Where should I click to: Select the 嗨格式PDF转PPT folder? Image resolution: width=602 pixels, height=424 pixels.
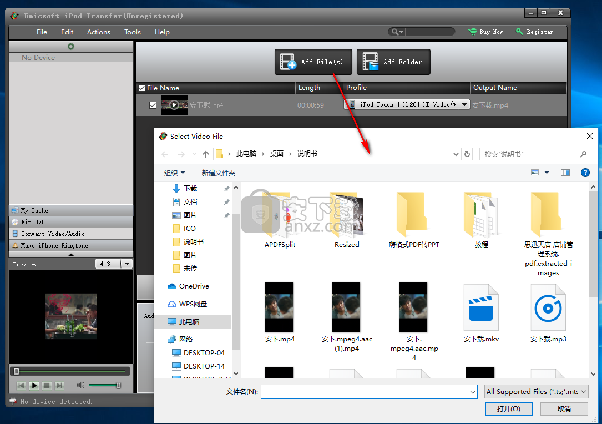pyautogui.click(x=414, y=221)
